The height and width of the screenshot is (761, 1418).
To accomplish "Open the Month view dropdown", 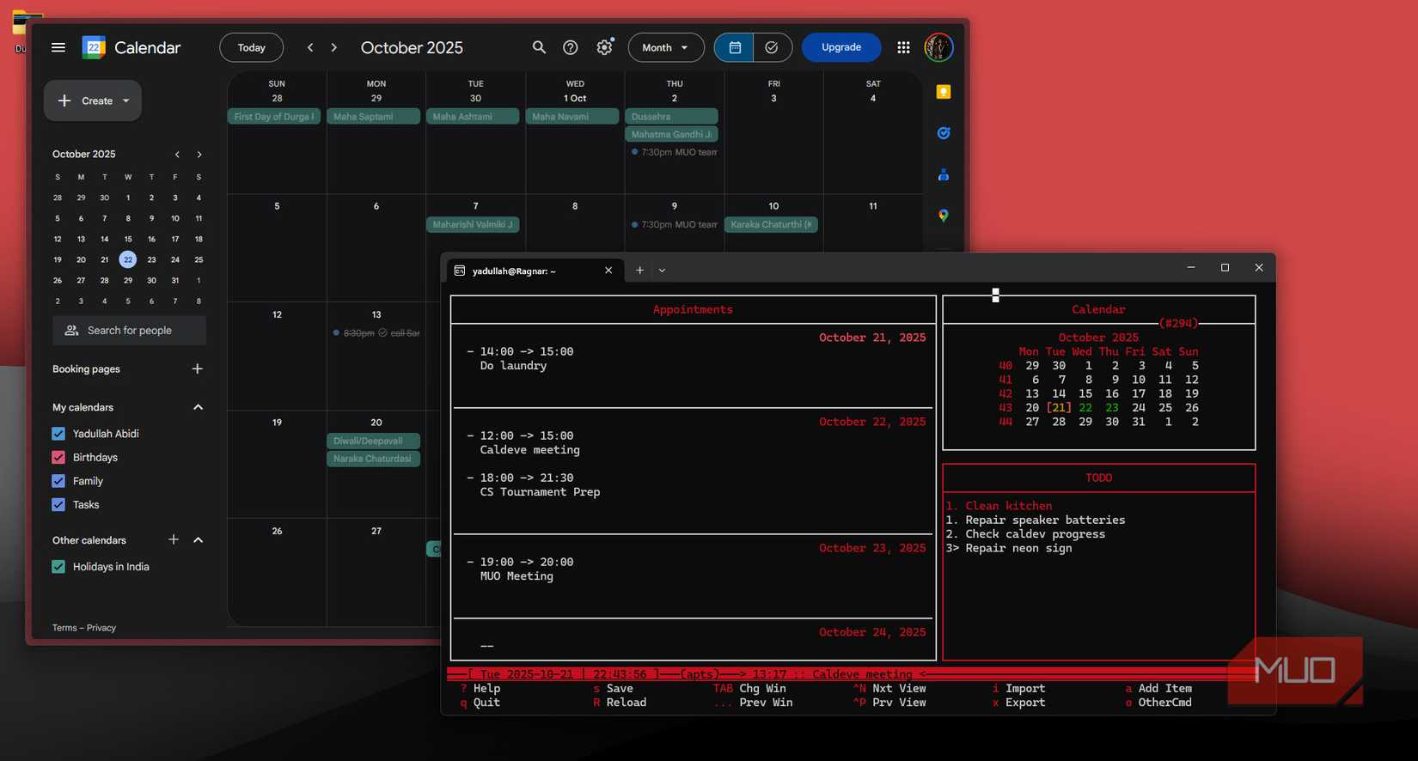I will pyautogui.click(x=665, y=47).
